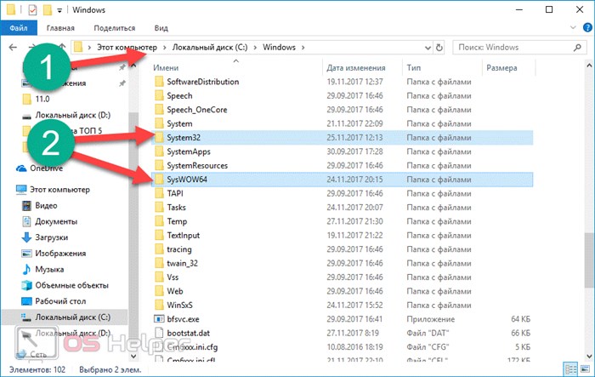Select the TextInput folder icon

click(160, 235)
